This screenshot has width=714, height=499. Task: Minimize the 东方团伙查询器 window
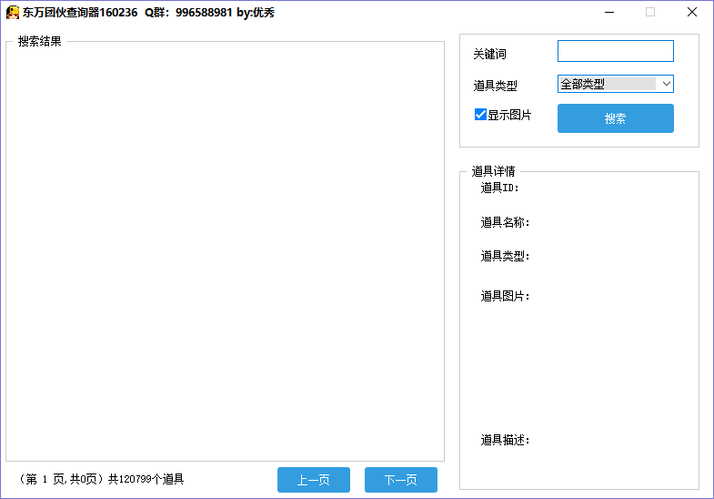point(609,13)
